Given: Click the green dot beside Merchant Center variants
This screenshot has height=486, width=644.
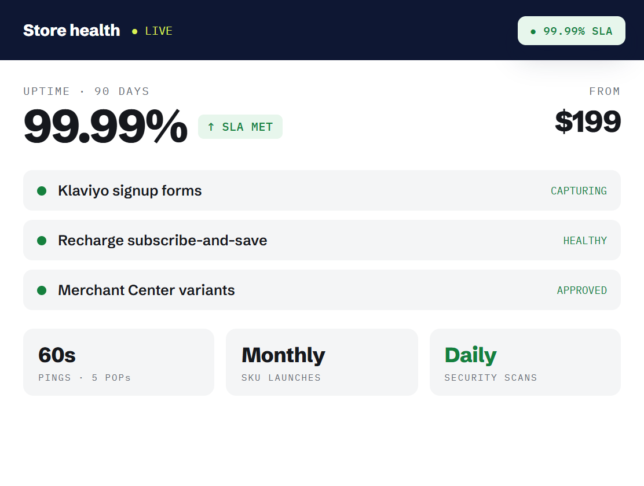Looking at the screenshot, I should coord(42,290).
